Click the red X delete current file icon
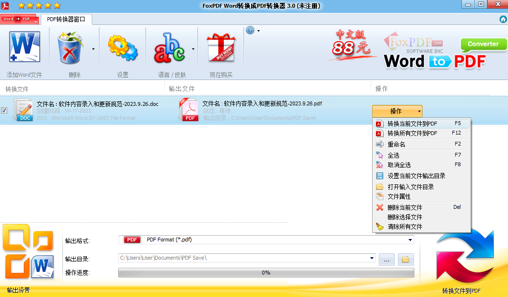 380,207
